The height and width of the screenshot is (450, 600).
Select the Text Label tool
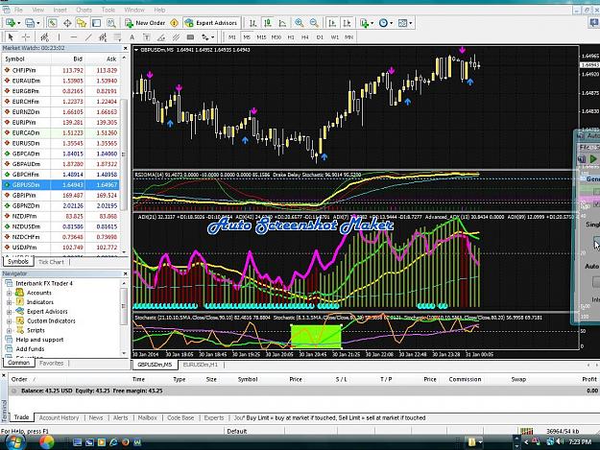coord(146,37)
